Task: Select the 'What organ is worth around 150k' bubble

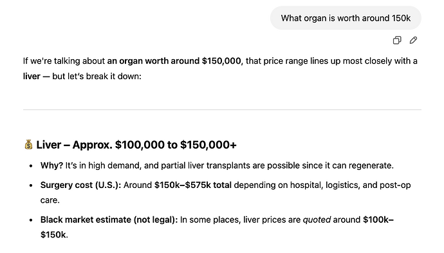Action: pyautogui.click(x=346, y=18)
